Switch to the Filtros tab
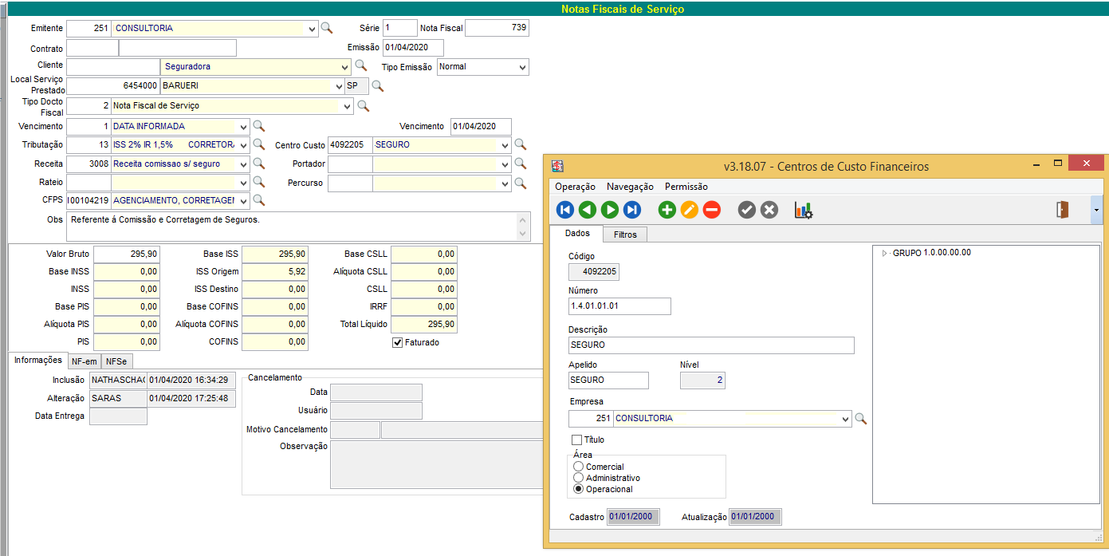 (625, 235)
